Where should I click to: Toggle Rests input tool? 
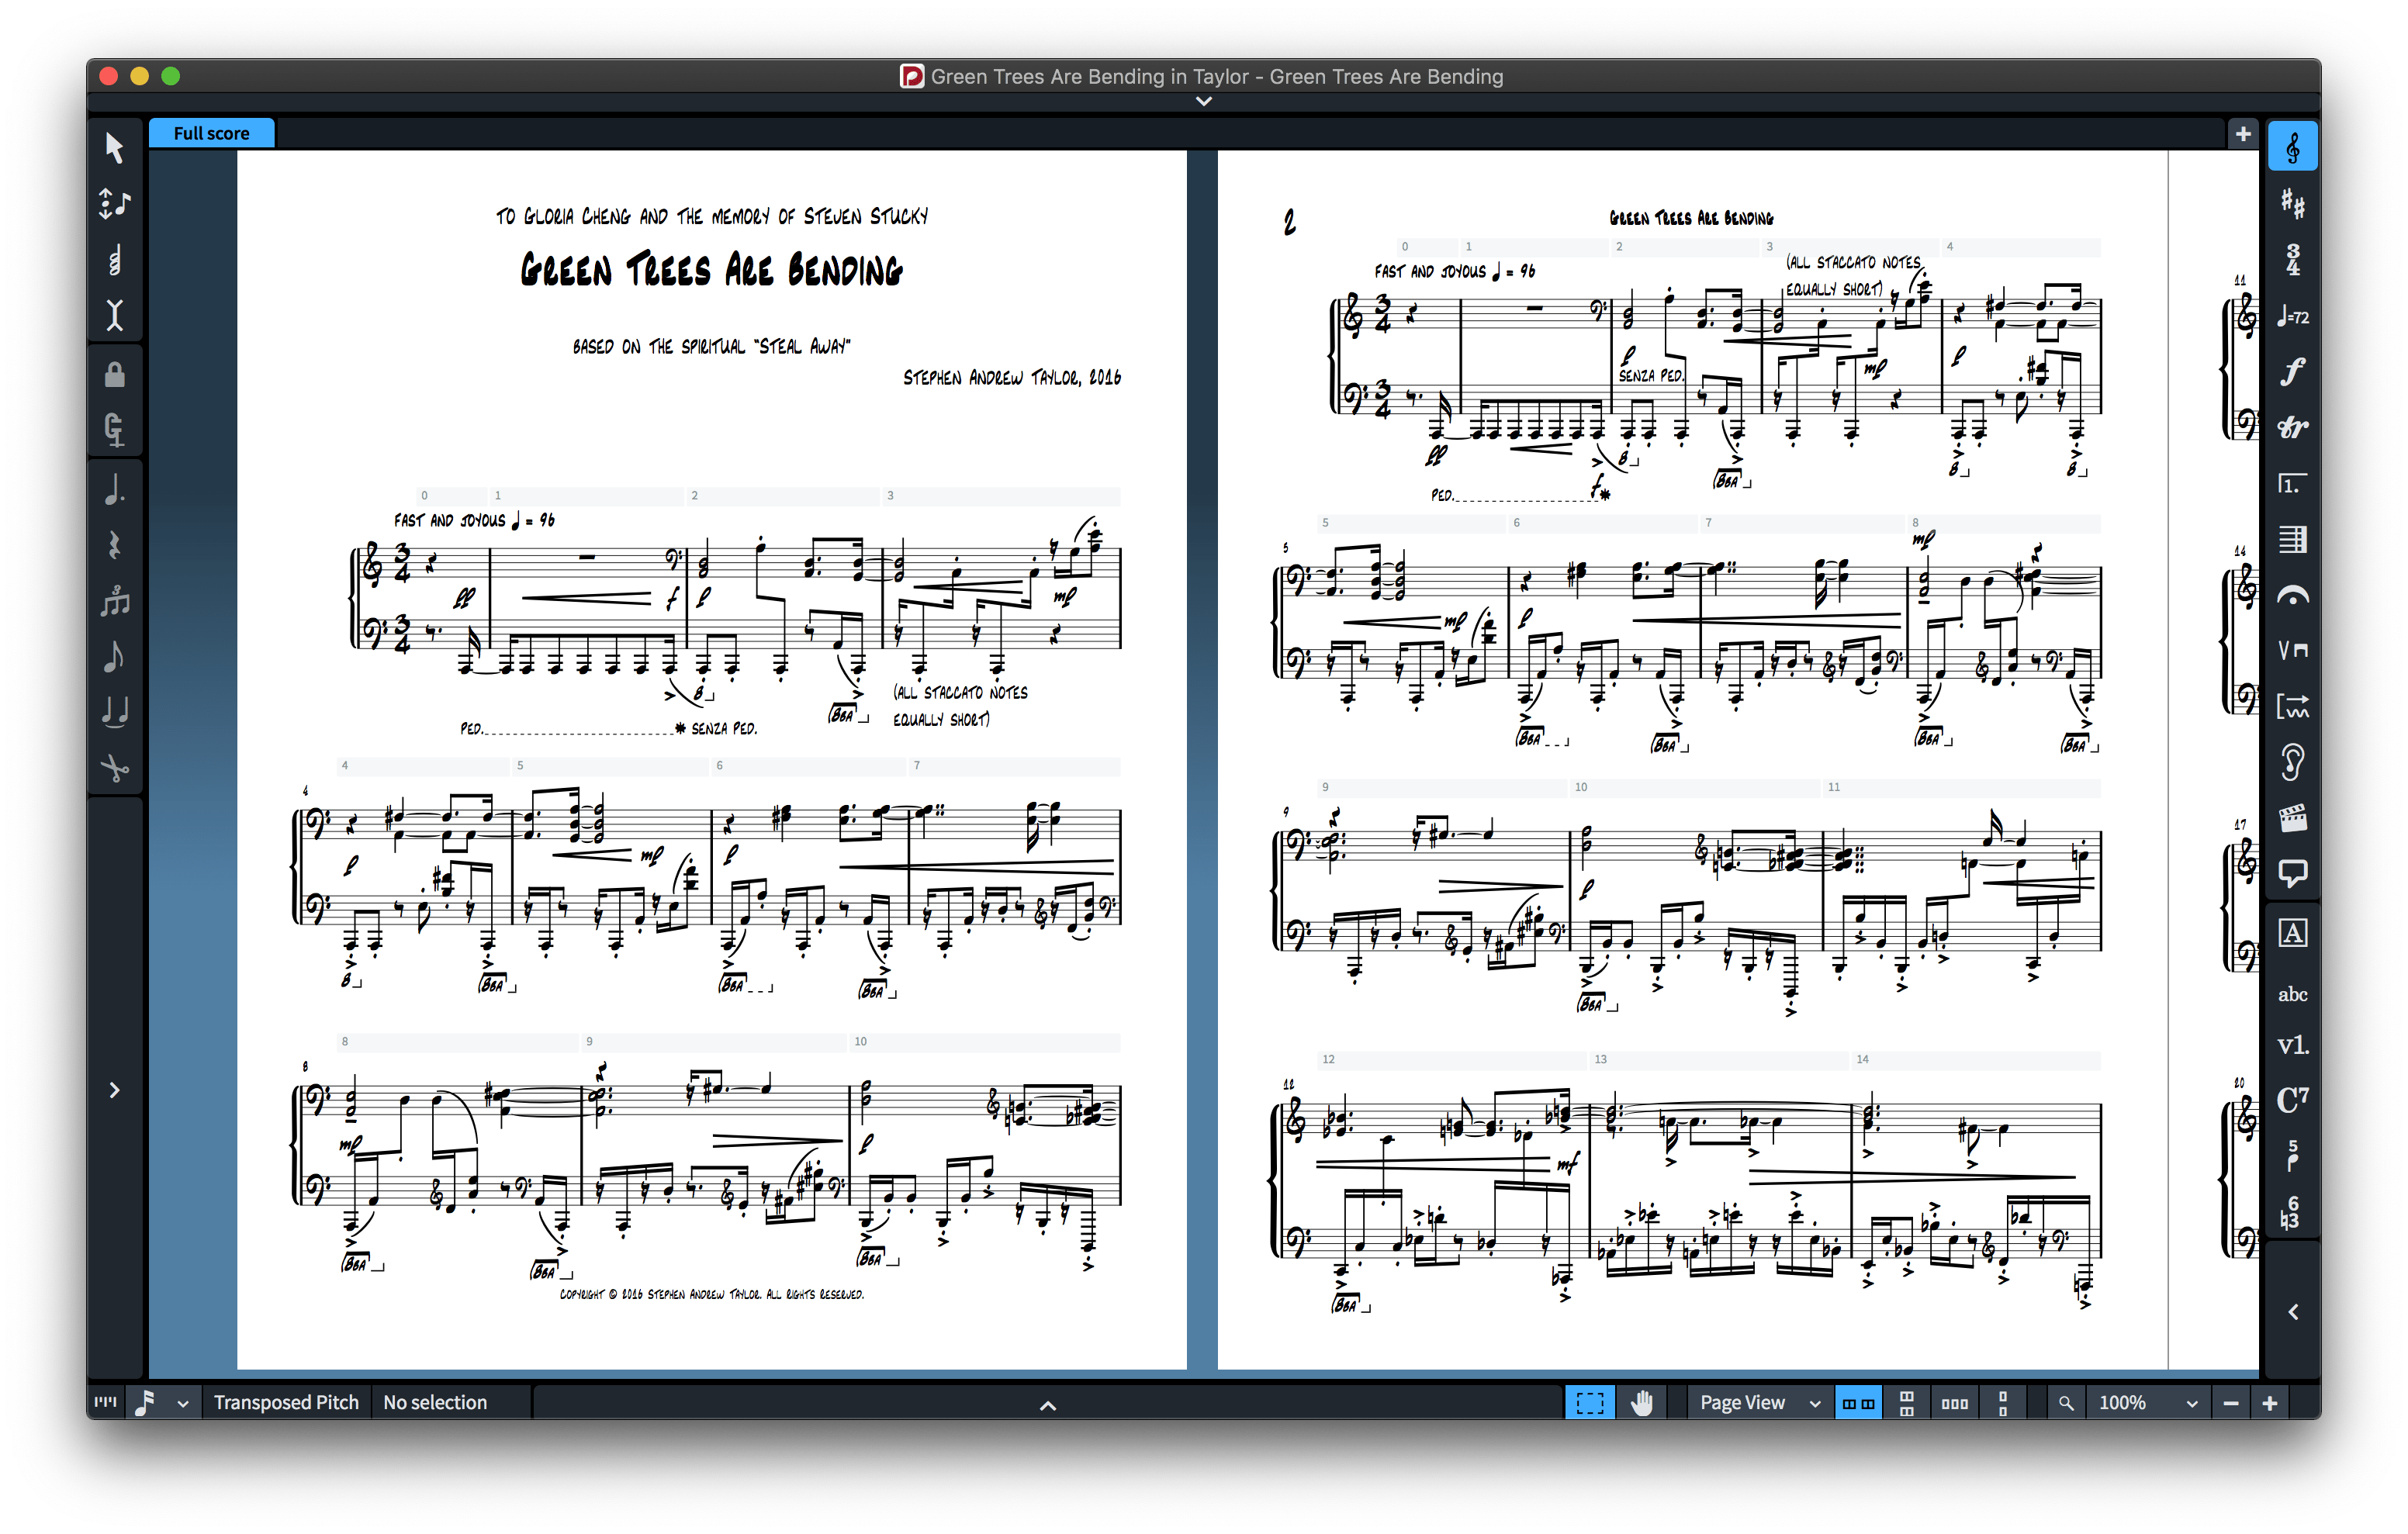point(114,545)
